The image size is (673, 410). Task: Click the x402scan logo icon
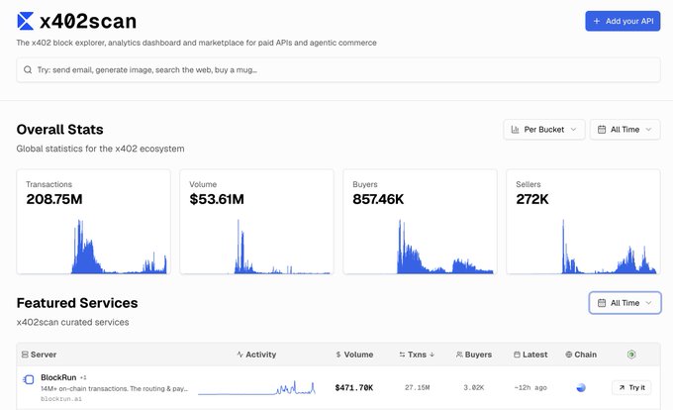(25, 21)
